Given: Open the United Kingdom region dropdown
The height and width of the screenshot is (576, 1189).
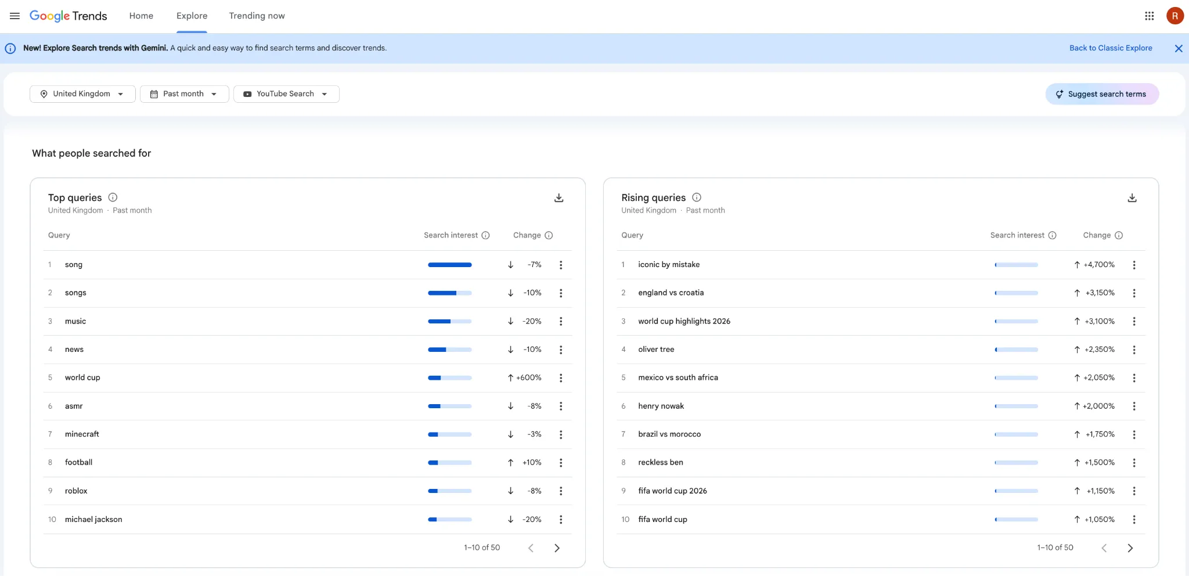Looking at the screenshot, I should (x=82, y=94).
